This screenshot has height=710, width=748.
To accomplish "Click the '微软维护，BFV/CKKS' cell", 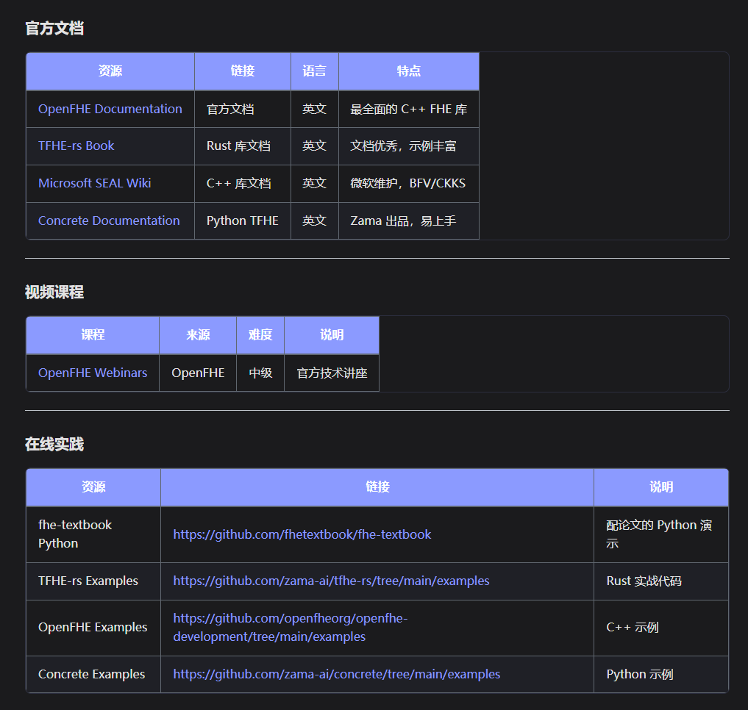I will (409, 184).
